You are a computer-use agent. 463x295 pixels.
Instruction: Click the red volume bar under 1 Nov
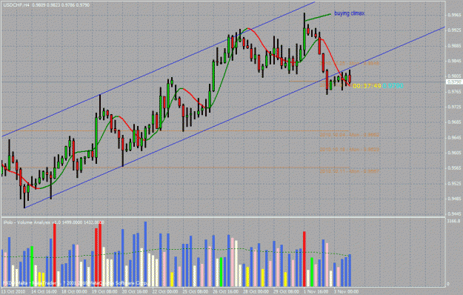point(304,259)
